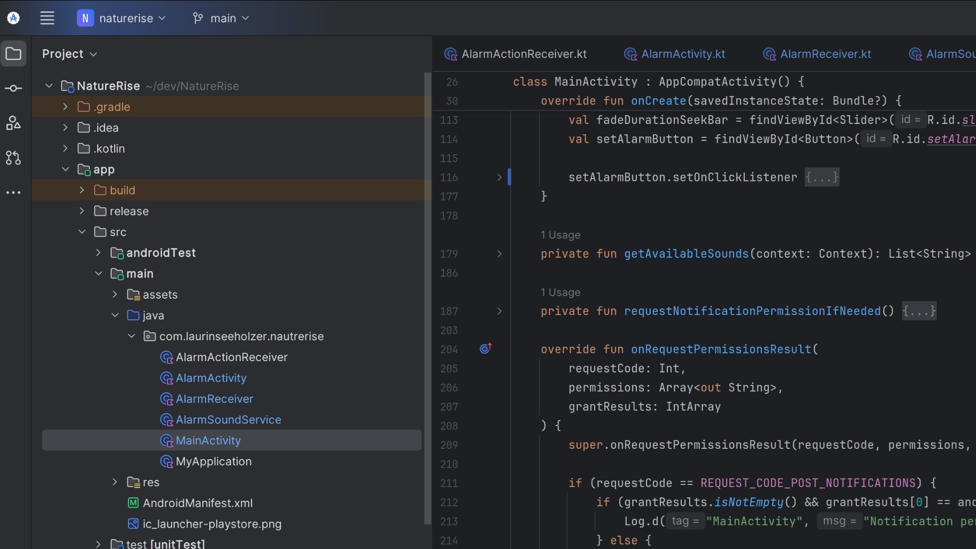The width and height of the screenshot is (976, 549).
Task: Switch to the AlarmActivity.kt tab
Action: click(x=682, y=54)
